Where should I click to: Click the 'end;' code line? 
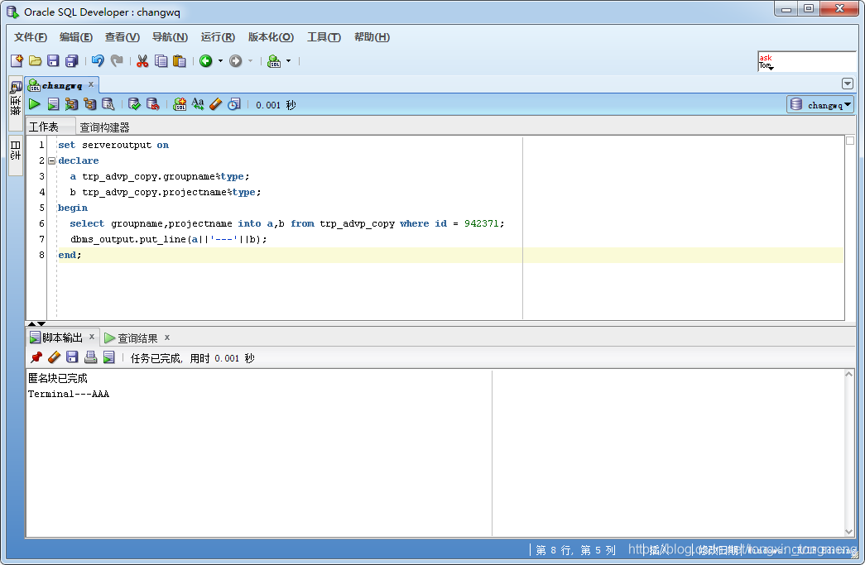(x=70, y=255)
